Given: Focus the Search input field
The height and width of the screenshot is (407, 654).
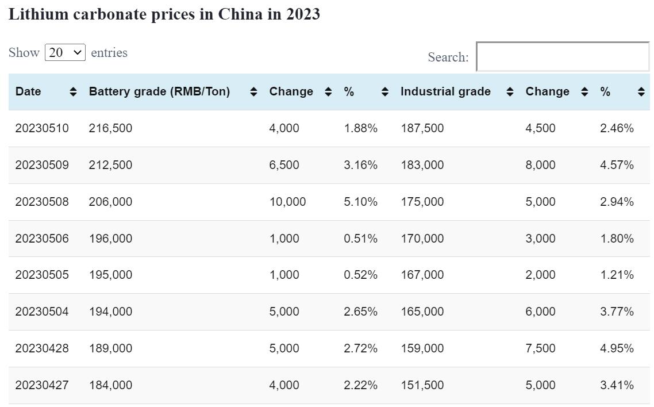Looking at the screenshot, I should (563, 57).
